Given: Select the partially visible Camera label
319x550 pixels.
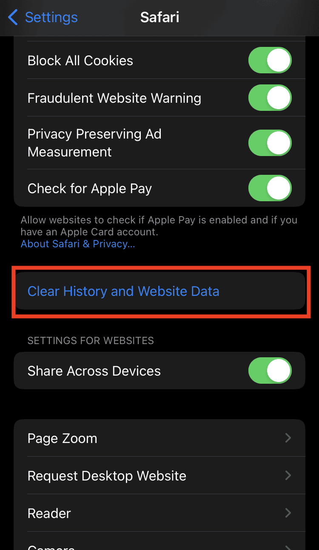Looking at the screenshot, I should 51,547.
